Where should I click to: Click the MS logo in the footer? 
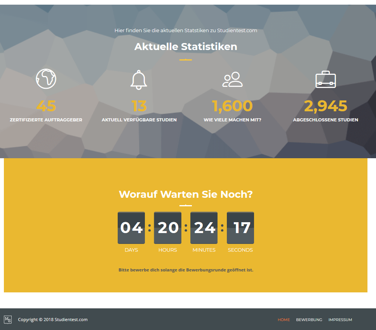click(x=8, y=320)
